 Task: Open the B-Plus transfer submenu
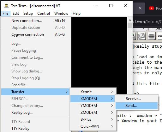click(93, 119)
